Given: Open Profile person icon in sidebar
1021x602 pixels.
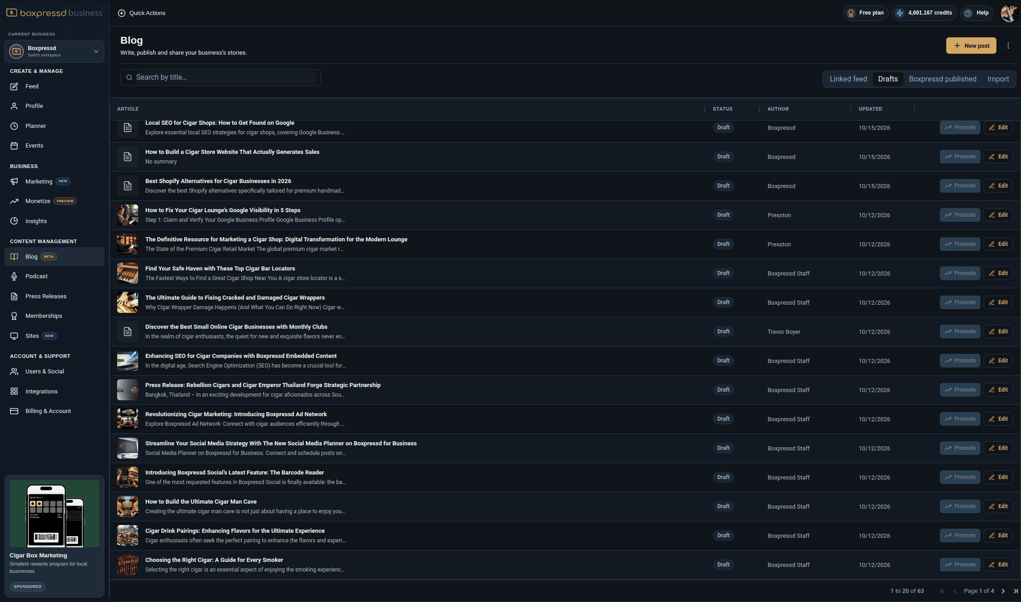Looking at the screenshot, I should pyautogui.click(x=14, y=106).
